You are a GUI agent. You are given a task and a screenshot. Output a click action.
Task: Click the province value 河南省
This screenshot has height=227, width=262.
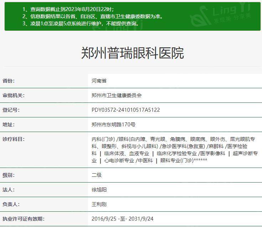click(x=99, y=81)
